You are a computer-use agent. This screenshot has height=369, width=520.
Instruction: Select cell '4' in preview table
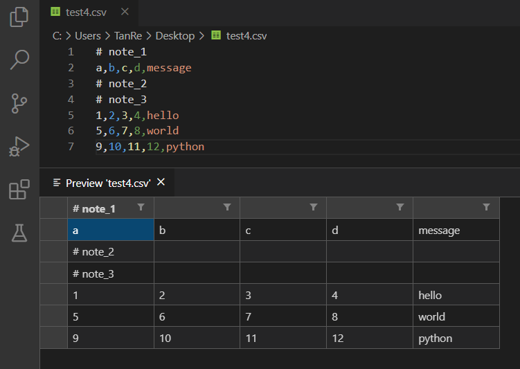click(370, 295)
